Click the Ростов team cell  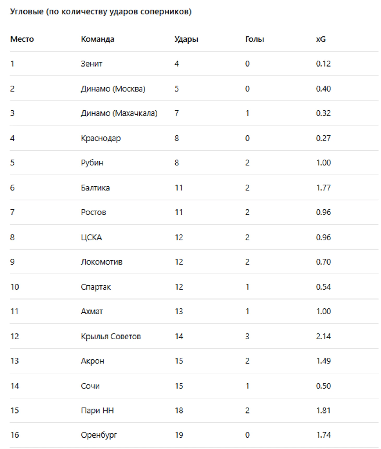click(x=93, y=212)
